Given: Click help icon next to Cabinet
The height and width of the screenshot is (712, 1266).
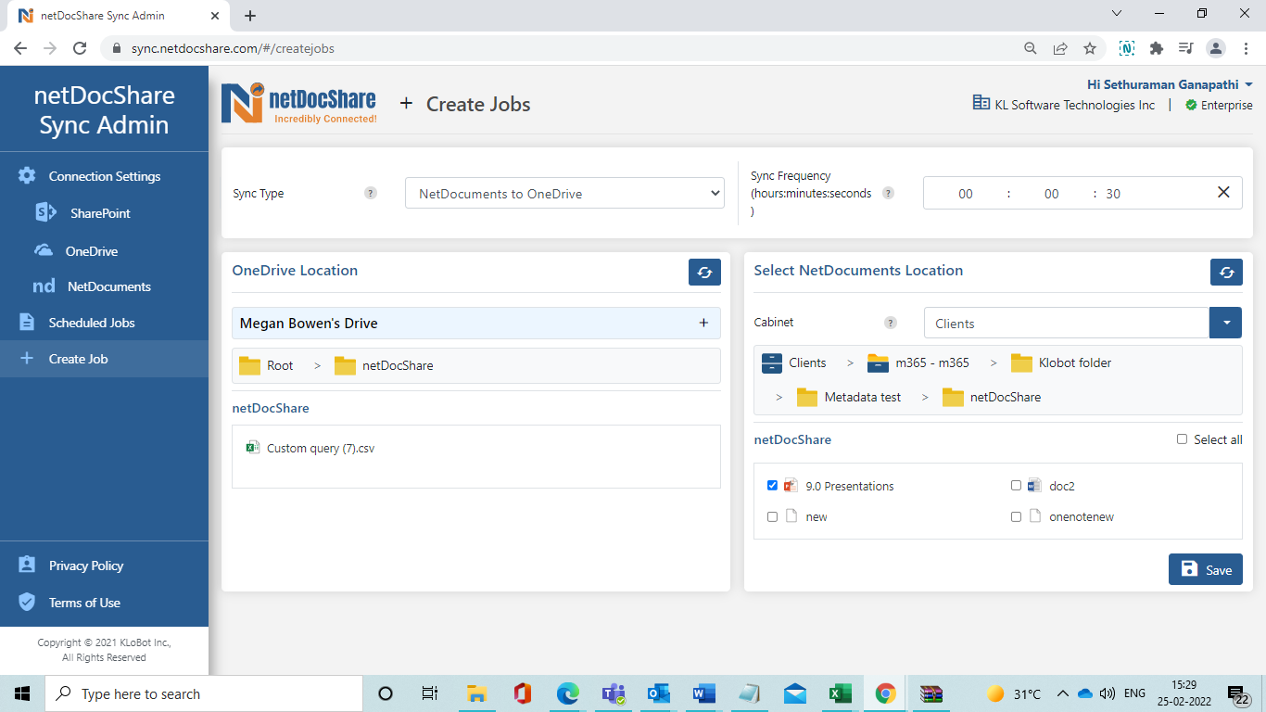Looking at the screenshot, I should tap(891, 323).
